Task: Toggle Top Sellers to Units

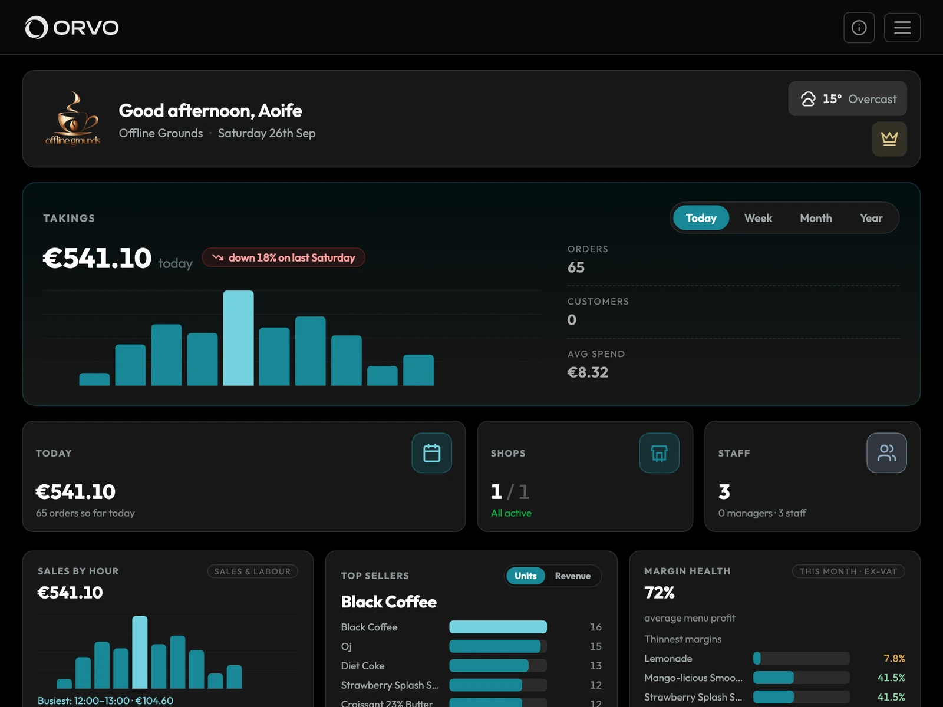Action: 525,576
